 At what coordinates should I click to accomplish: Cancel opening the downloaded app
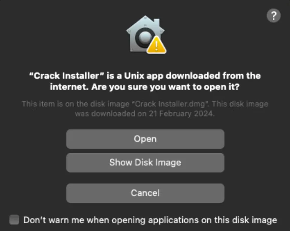tap(145, 193)
